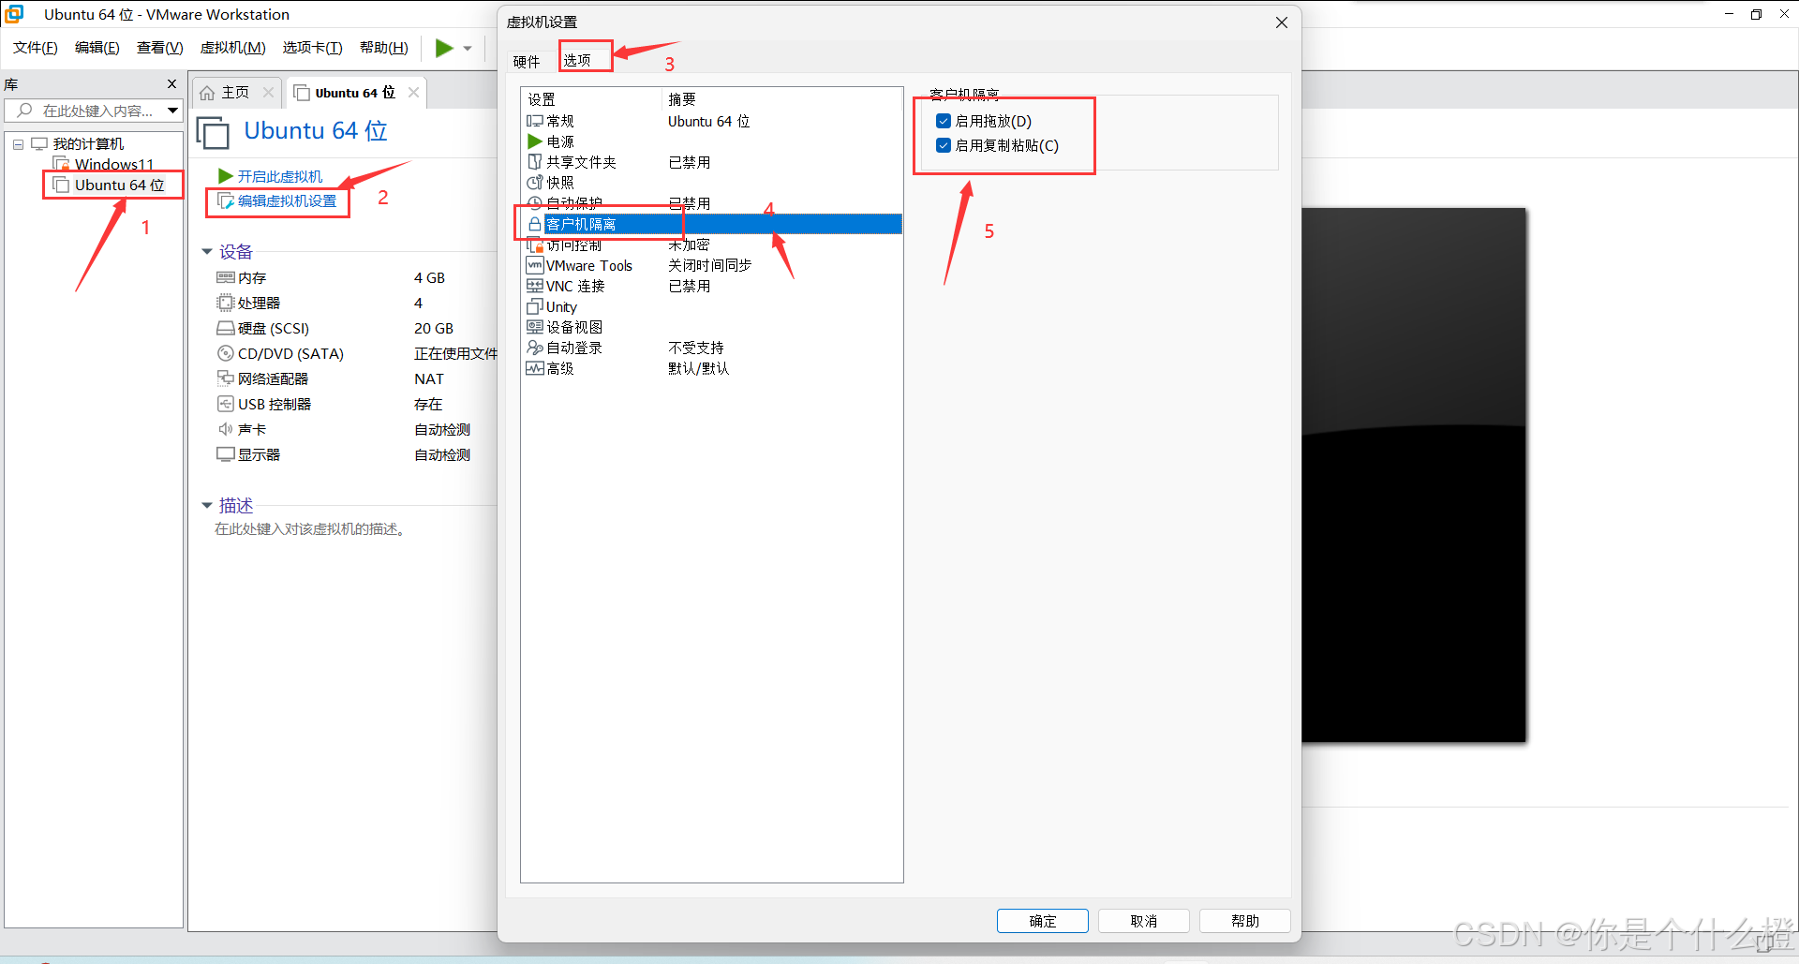Click the 硬盘 (SCSI) disk icon

tap(225, 328)
